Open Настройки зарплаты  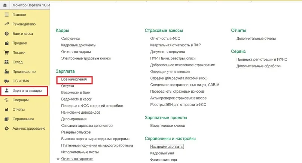tap(167, 147)
